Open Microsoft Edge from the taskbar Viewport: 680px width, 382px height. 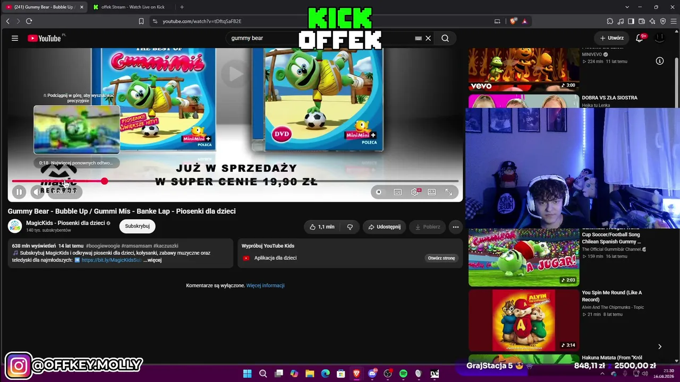[325, 374]
